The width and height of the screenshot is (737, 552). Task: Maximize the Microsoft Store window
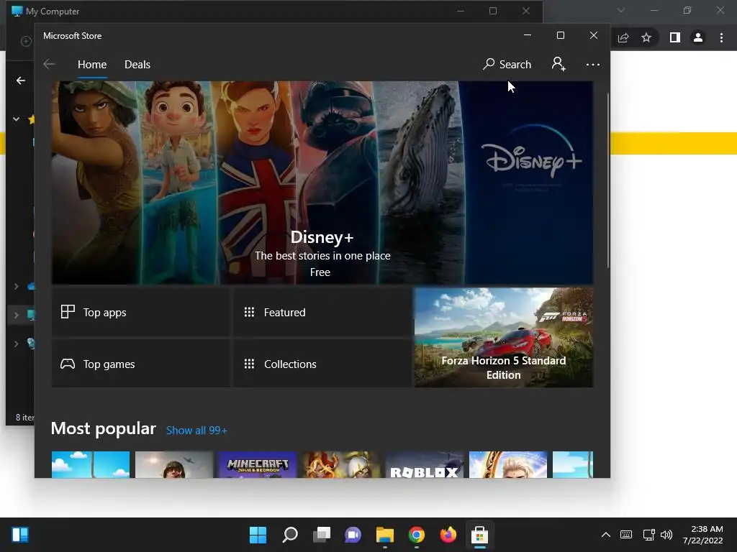pyautogui.click(x=560, y=36)
